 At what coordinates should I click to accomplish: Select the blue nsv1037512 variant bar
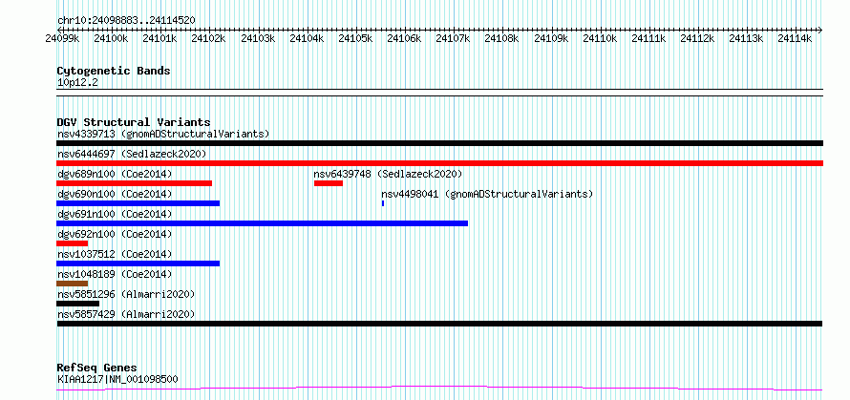[x=138, y=263]
